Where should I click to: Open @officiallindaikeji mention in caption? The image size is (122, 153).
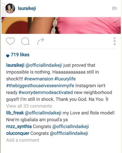44,65
